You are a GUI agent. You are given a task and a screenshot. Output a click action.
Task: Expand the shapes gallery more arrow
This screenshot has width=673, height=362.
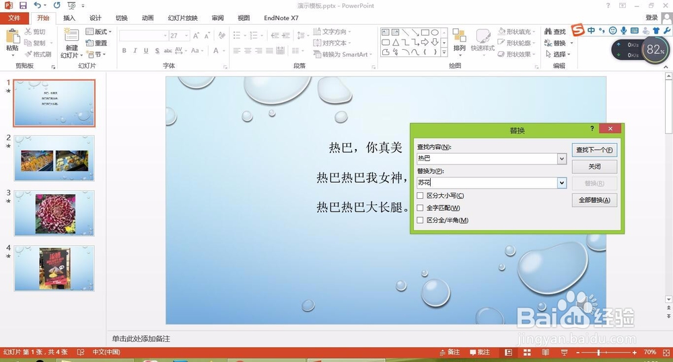444,52
